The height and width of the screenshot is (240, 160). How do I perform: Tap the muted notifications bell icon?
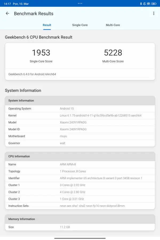[145, 3]
